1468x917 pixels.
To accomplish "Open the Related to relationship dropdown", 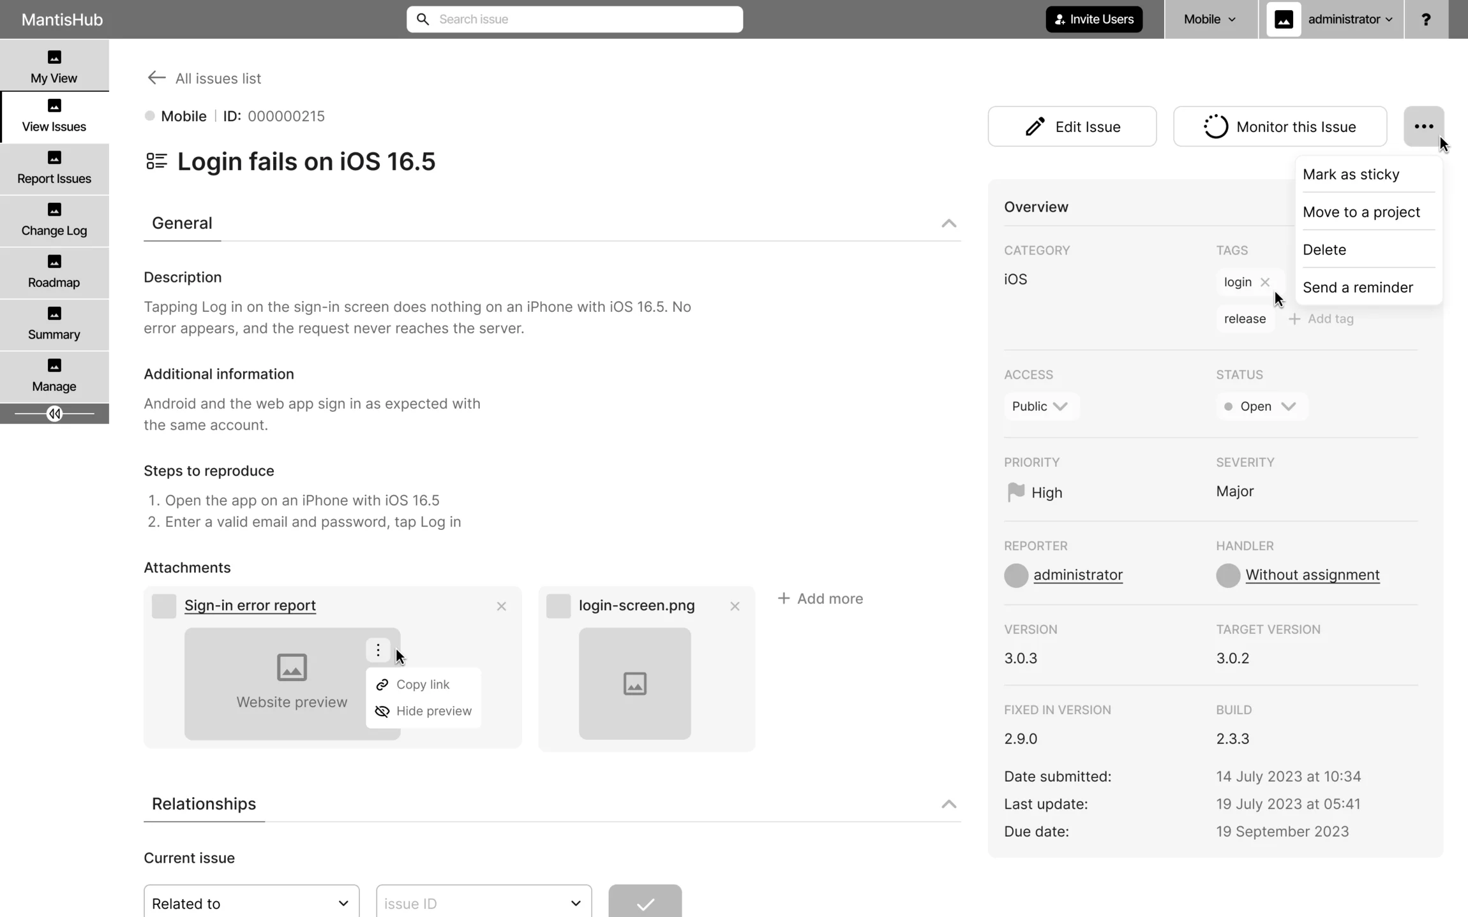I will point(251,902).
